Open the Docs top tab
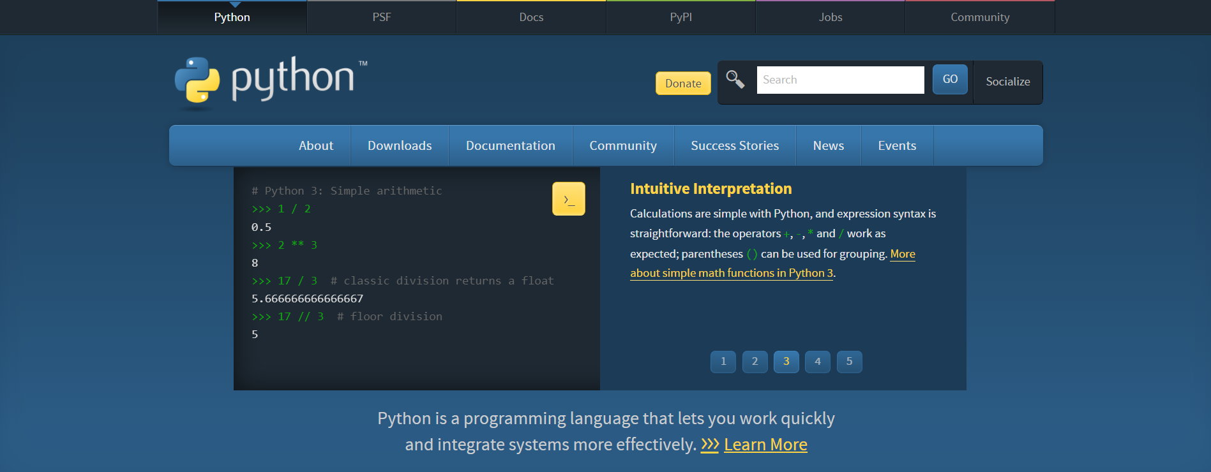Image resolution: width=1211 pixels, height=472 pixels. point(531,17)
